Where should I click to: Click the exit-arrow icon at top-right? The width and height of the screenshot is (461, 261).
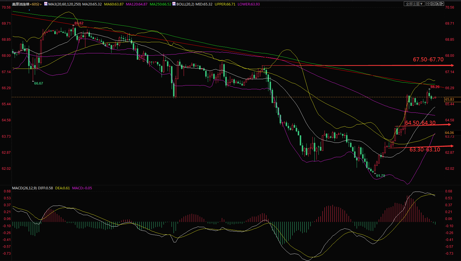tap(442, 4)
